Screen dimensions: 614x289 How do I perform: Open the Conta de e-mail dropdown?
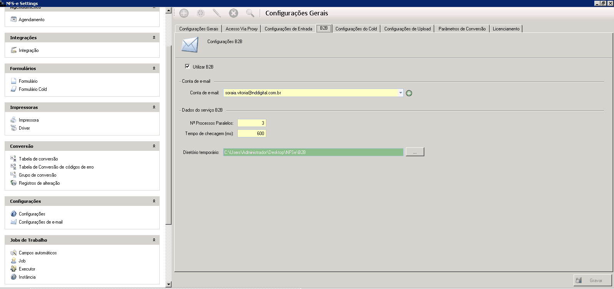point(400,93)
